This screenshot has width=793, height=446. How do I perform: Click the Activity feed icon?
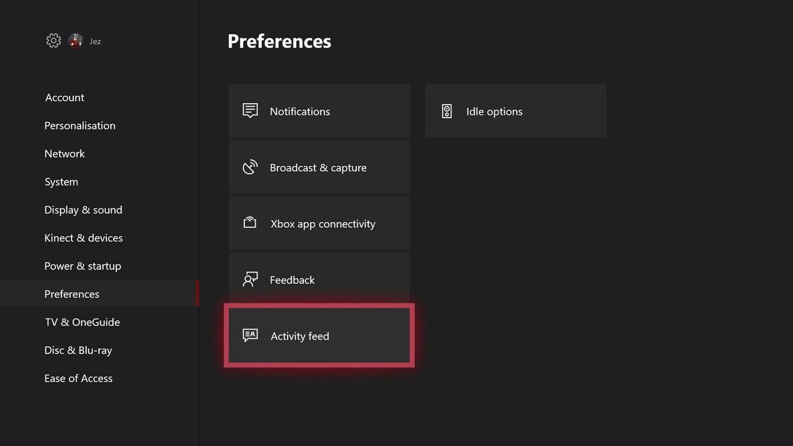(249, 335)
